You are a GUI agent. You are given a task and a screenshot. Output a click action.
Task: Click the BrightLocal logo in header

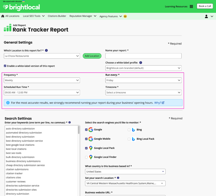click(x=21, y=7)
